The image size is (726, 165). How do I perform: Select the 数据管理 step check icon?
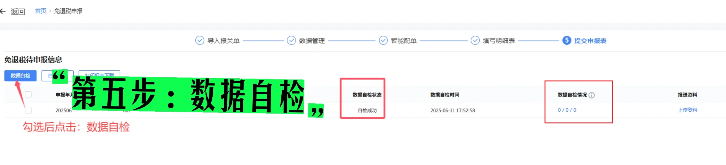[291, 40]
